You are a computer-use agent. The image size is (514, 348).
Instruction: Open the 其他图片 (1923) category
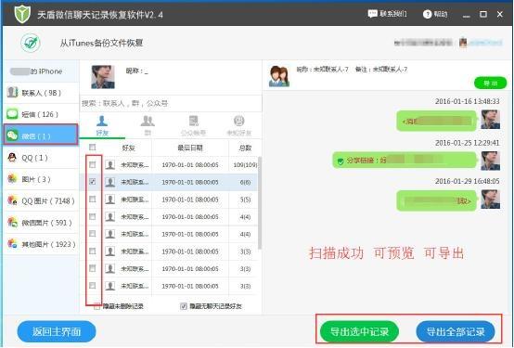click(x=41, y=244)
